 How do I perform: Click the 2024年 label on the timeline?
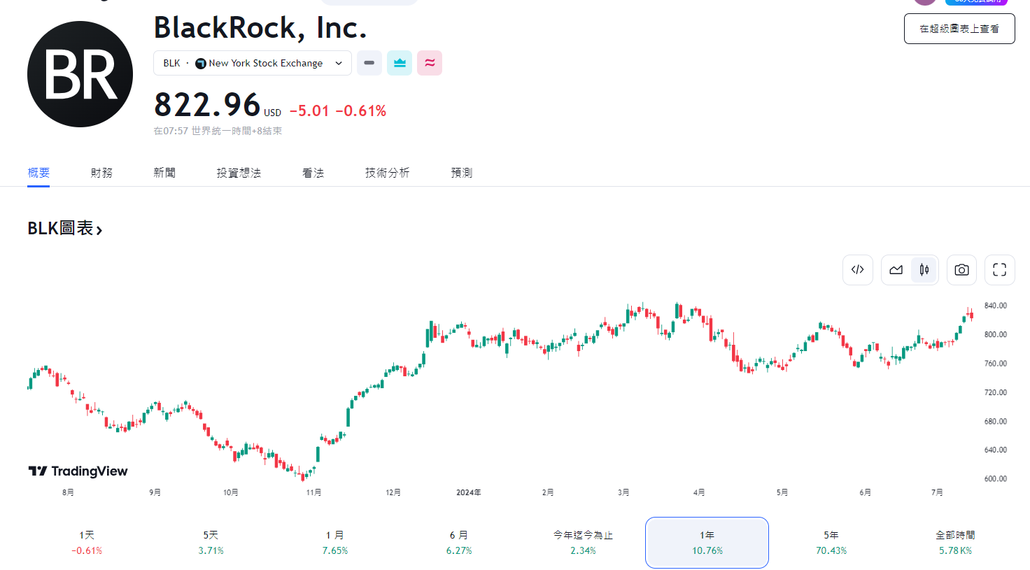[x=469, y=492]
